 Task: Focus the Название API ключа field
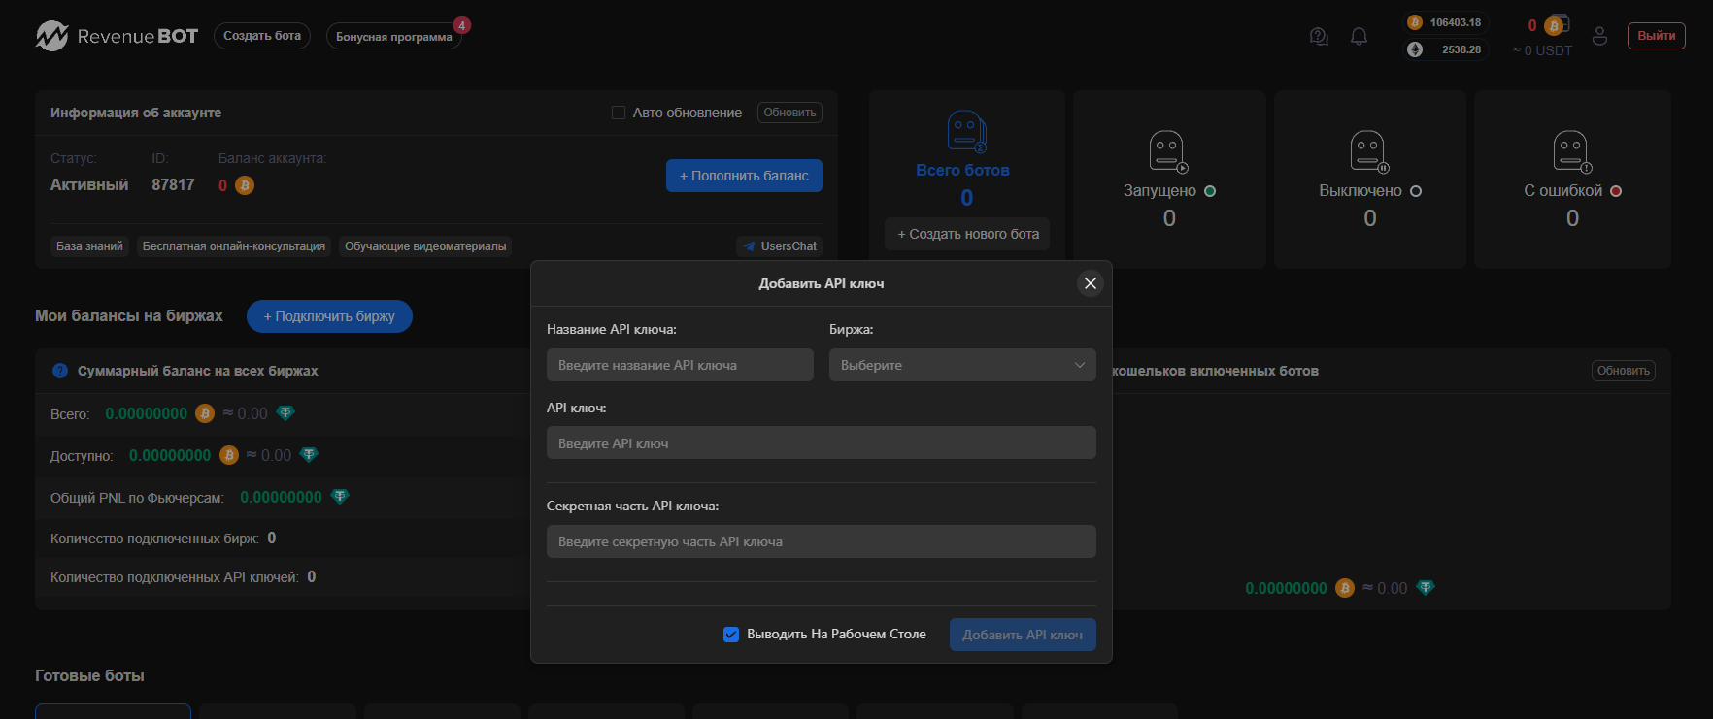680,365
